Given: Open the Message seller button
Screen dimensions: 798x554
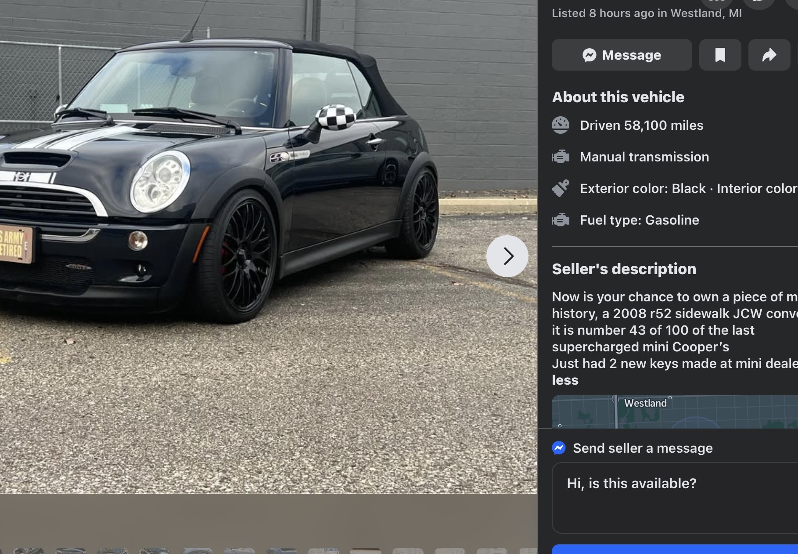Looking at the screenshot, I should click(x=622, y=55).
